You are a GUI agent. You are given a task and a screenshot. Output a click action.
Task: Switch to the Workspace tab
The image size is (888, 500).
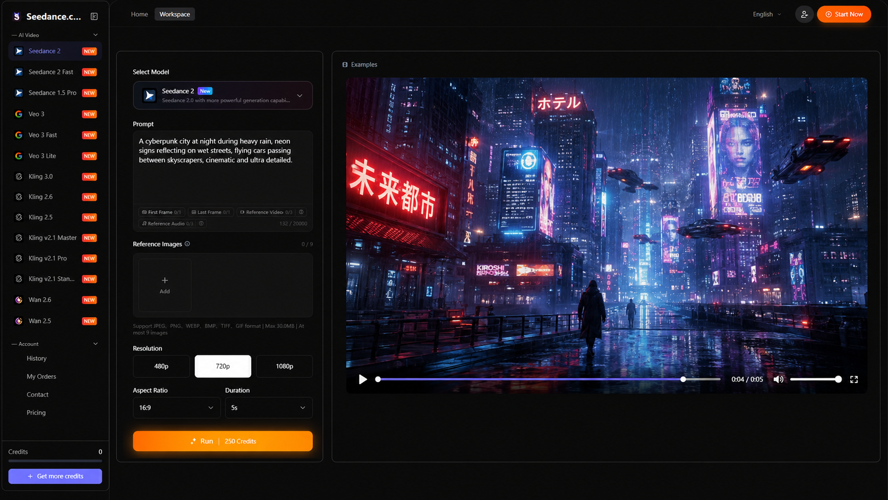click(175, 14)
